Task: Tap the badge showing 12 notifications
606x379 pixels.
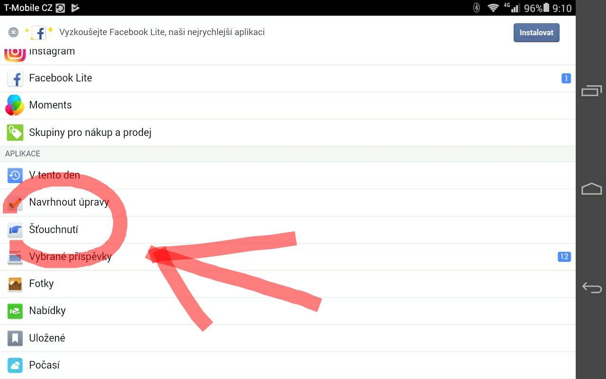Action: tap(564, 257)
